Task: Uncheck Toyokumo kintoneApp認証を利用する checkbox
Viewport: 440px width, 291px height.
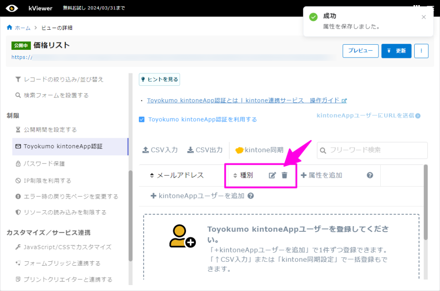Action: 142,119
